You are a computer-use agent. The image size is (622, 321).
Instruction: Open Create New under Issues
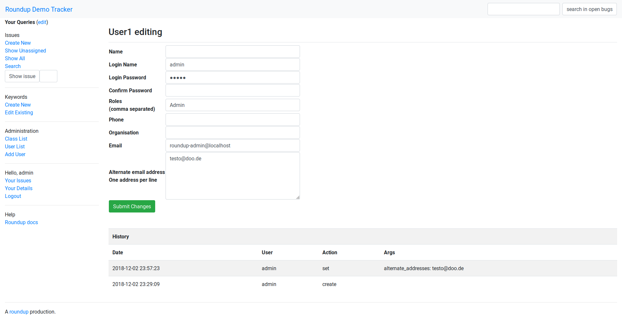[x=18, y=43]
